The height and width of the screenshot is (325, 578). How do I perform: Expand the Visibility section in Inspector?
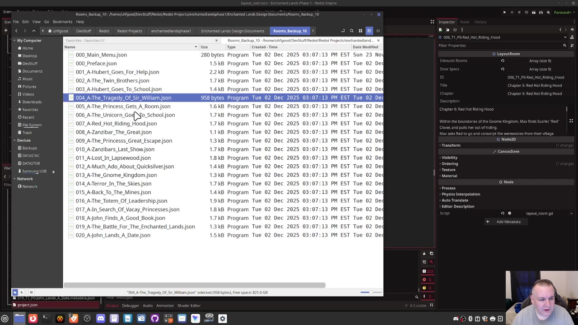tap(449, 158)
